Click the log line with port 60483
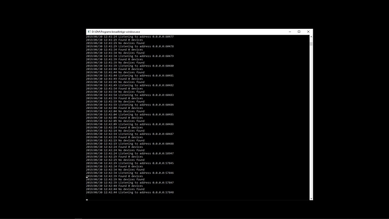389x219 pixels. (130, 95)
